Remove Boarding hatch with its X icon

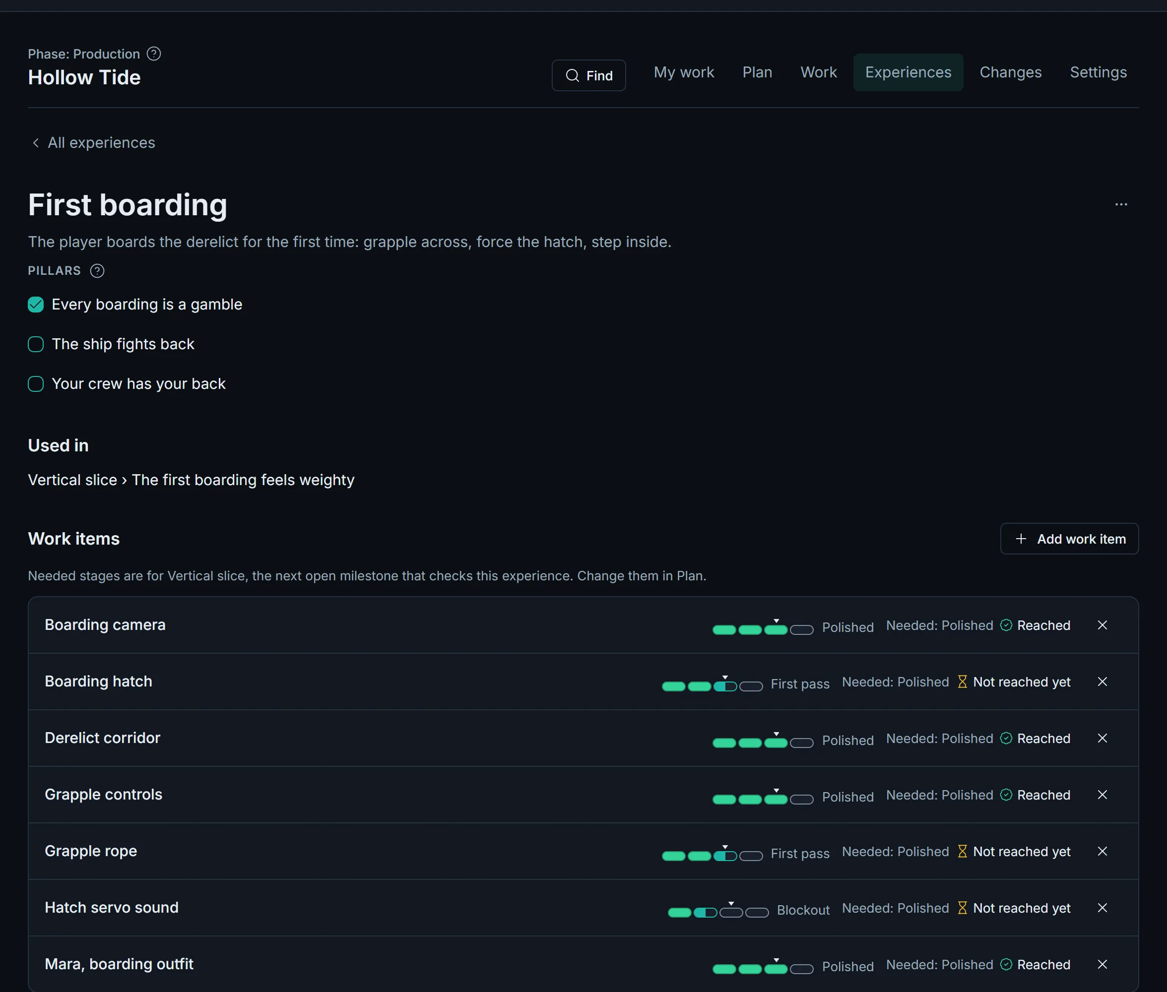point(1102,682)
